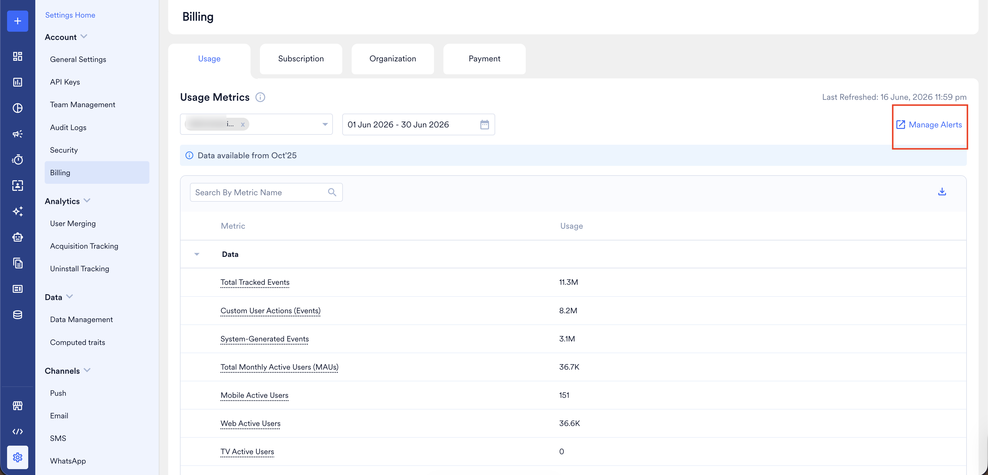
Task: Click the Usage Metrics info icon
Action: point(260,97)
